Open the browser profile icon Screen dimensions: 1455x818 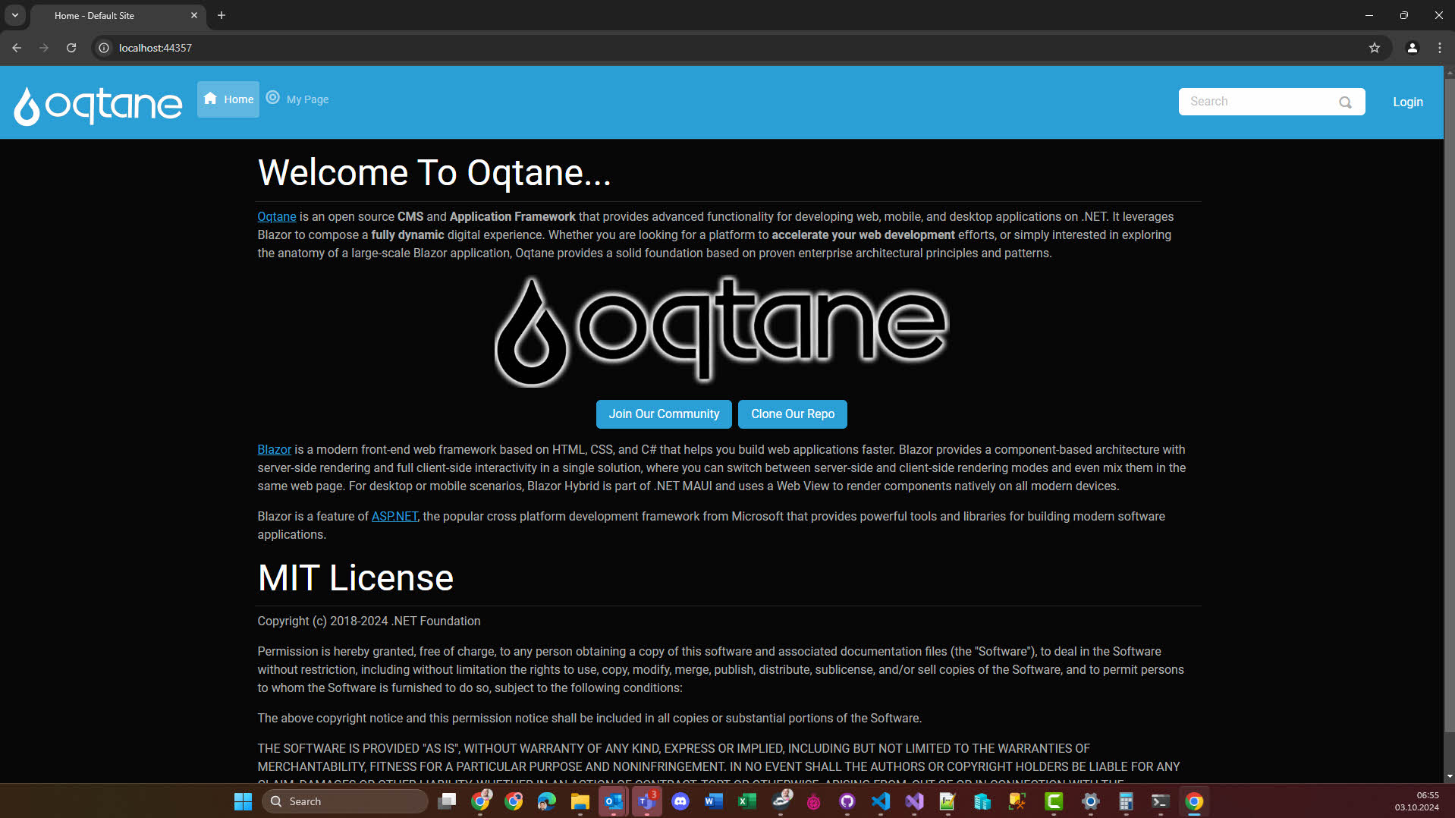(1412, 47)
